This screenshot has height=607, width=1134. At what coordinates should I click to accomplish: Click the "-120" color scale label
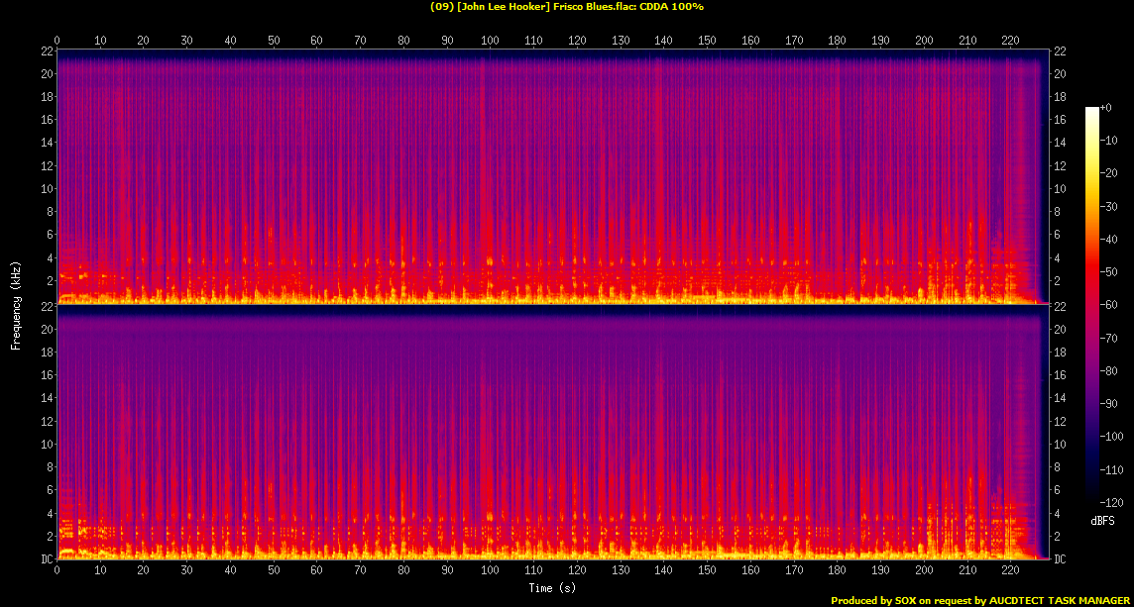(1111, 502)
